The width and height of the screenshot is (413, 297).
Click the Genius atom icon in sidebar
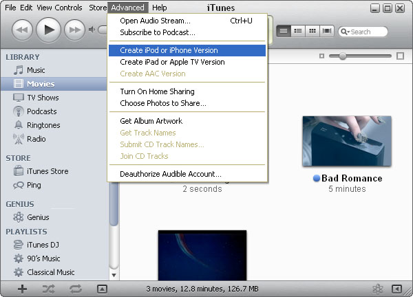tap(18, 217)
